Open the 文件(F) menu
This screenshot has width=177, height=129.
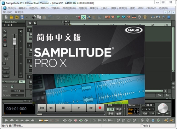[12, 8]
